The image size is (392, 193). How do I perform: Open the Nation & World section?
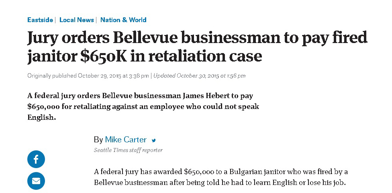tap(123, 20)
